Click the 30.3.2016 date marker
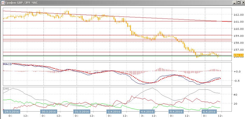The height and width of the screenshot is (119, 245). tap(49, 112)
